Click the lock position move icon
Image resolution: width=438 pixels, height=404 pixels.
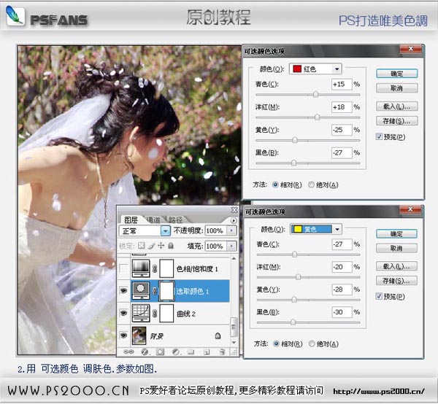161,246
